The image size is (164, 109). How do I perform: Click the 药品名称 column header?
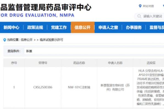pos(79,63)
